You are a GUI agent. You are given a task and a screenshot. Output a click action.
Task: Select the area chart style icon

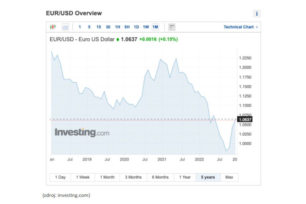[65, 27]
